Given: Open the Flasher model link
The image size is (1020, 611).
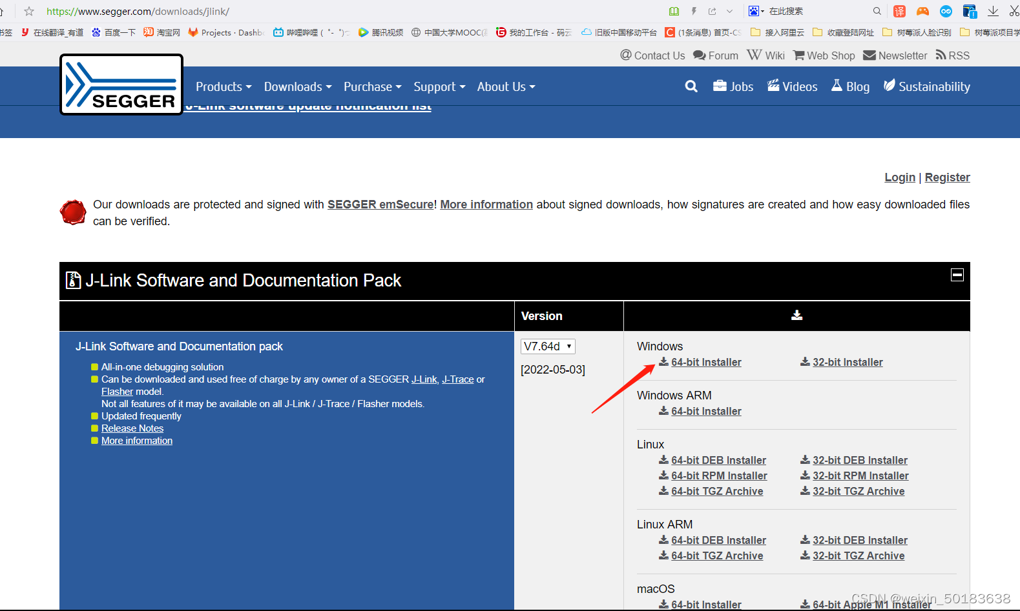Looking at the screenshot, I should coord(117,392).
